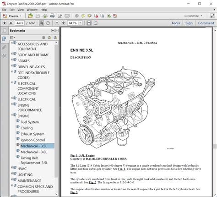Open the Create dropdown arrow
The height and width of the screenshot is (197, 217).
(21, 16)
